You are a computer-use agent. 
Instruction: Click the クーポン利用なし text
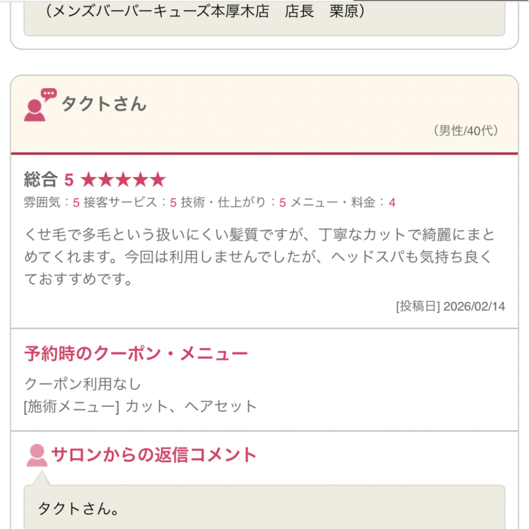pyautogui.click(x=83, y=384)
